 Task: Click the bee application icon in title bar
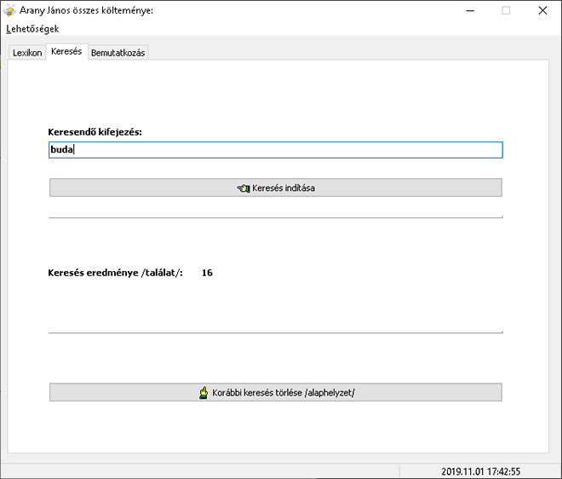(9, 10)
